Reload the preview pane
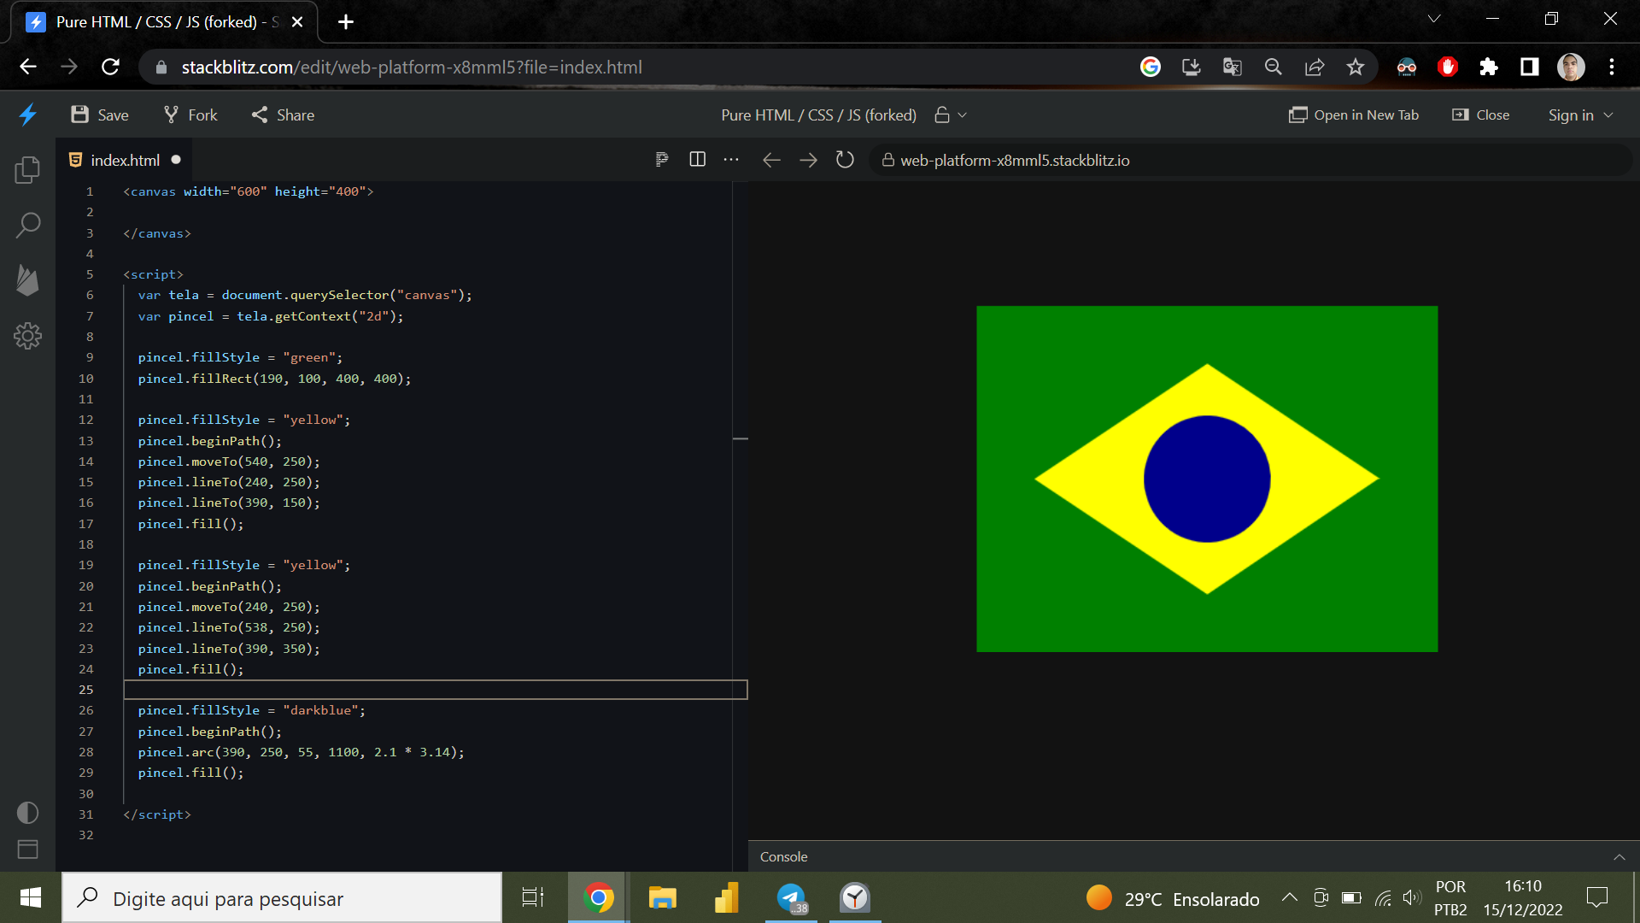The image size is (1640, 923). coord(845,160)
